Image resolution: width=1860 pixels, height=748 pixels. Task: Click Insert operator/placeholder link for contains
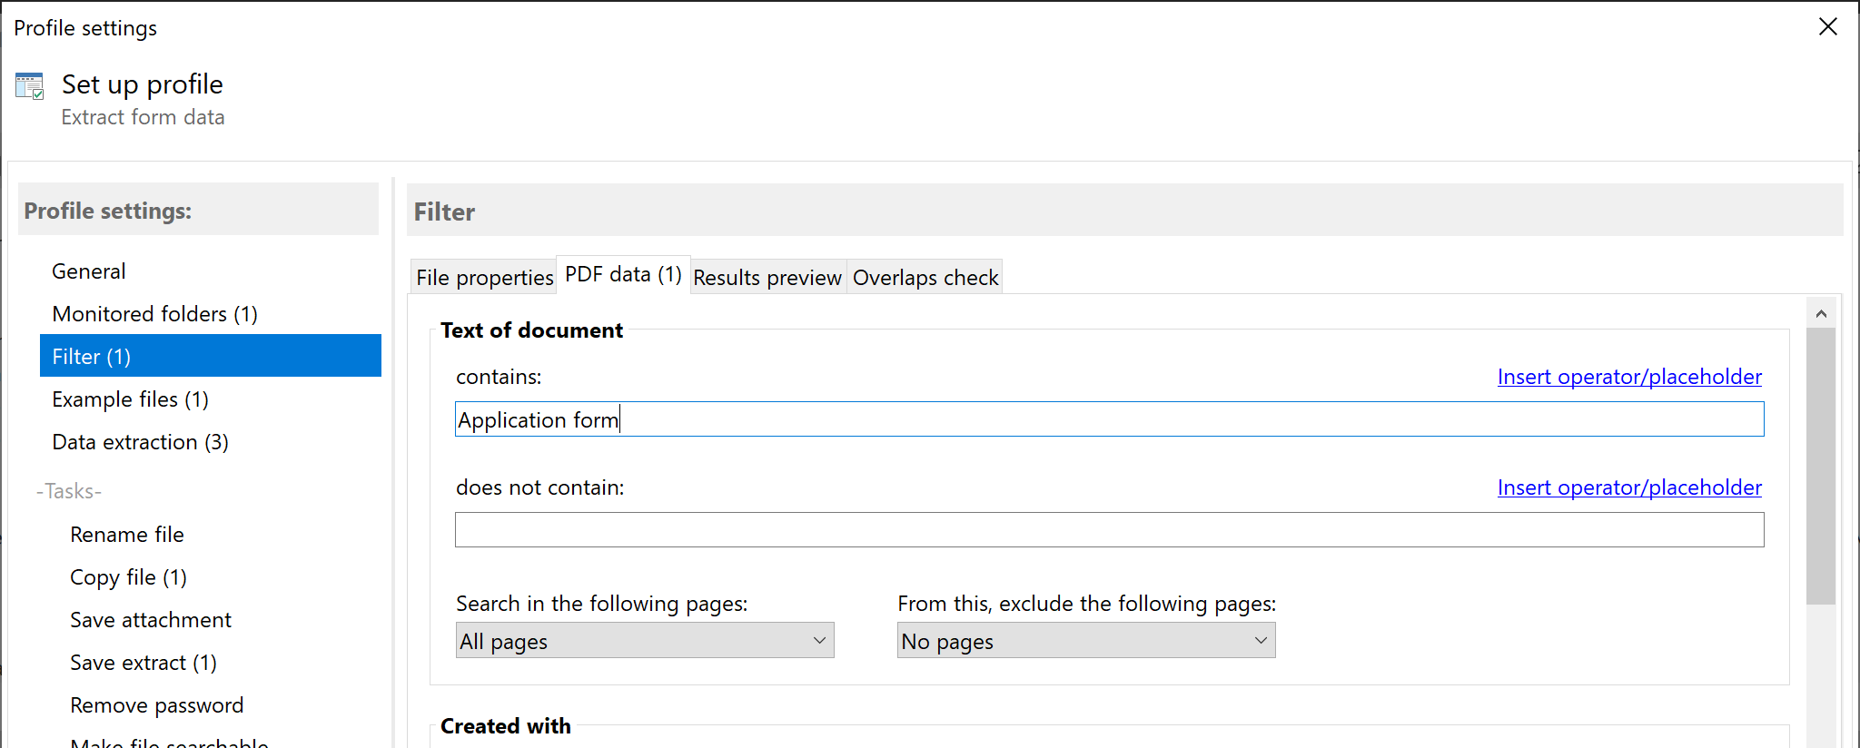click(x=1629, y=377)
